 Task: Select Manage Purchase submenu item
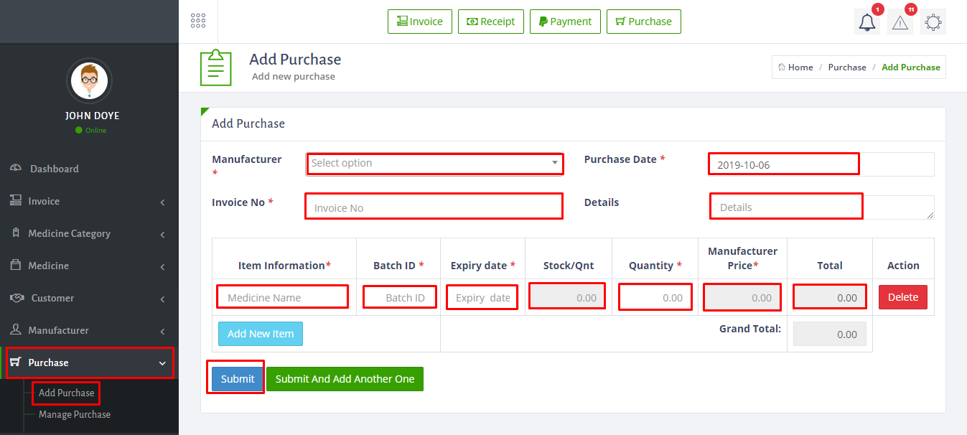click(x=75, y=414)
